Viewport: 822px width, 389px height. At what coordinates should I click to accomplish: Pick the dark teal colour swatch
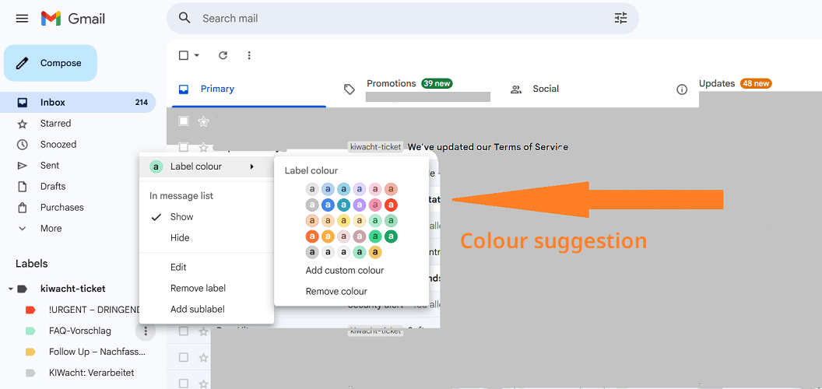tap(343, 205)
